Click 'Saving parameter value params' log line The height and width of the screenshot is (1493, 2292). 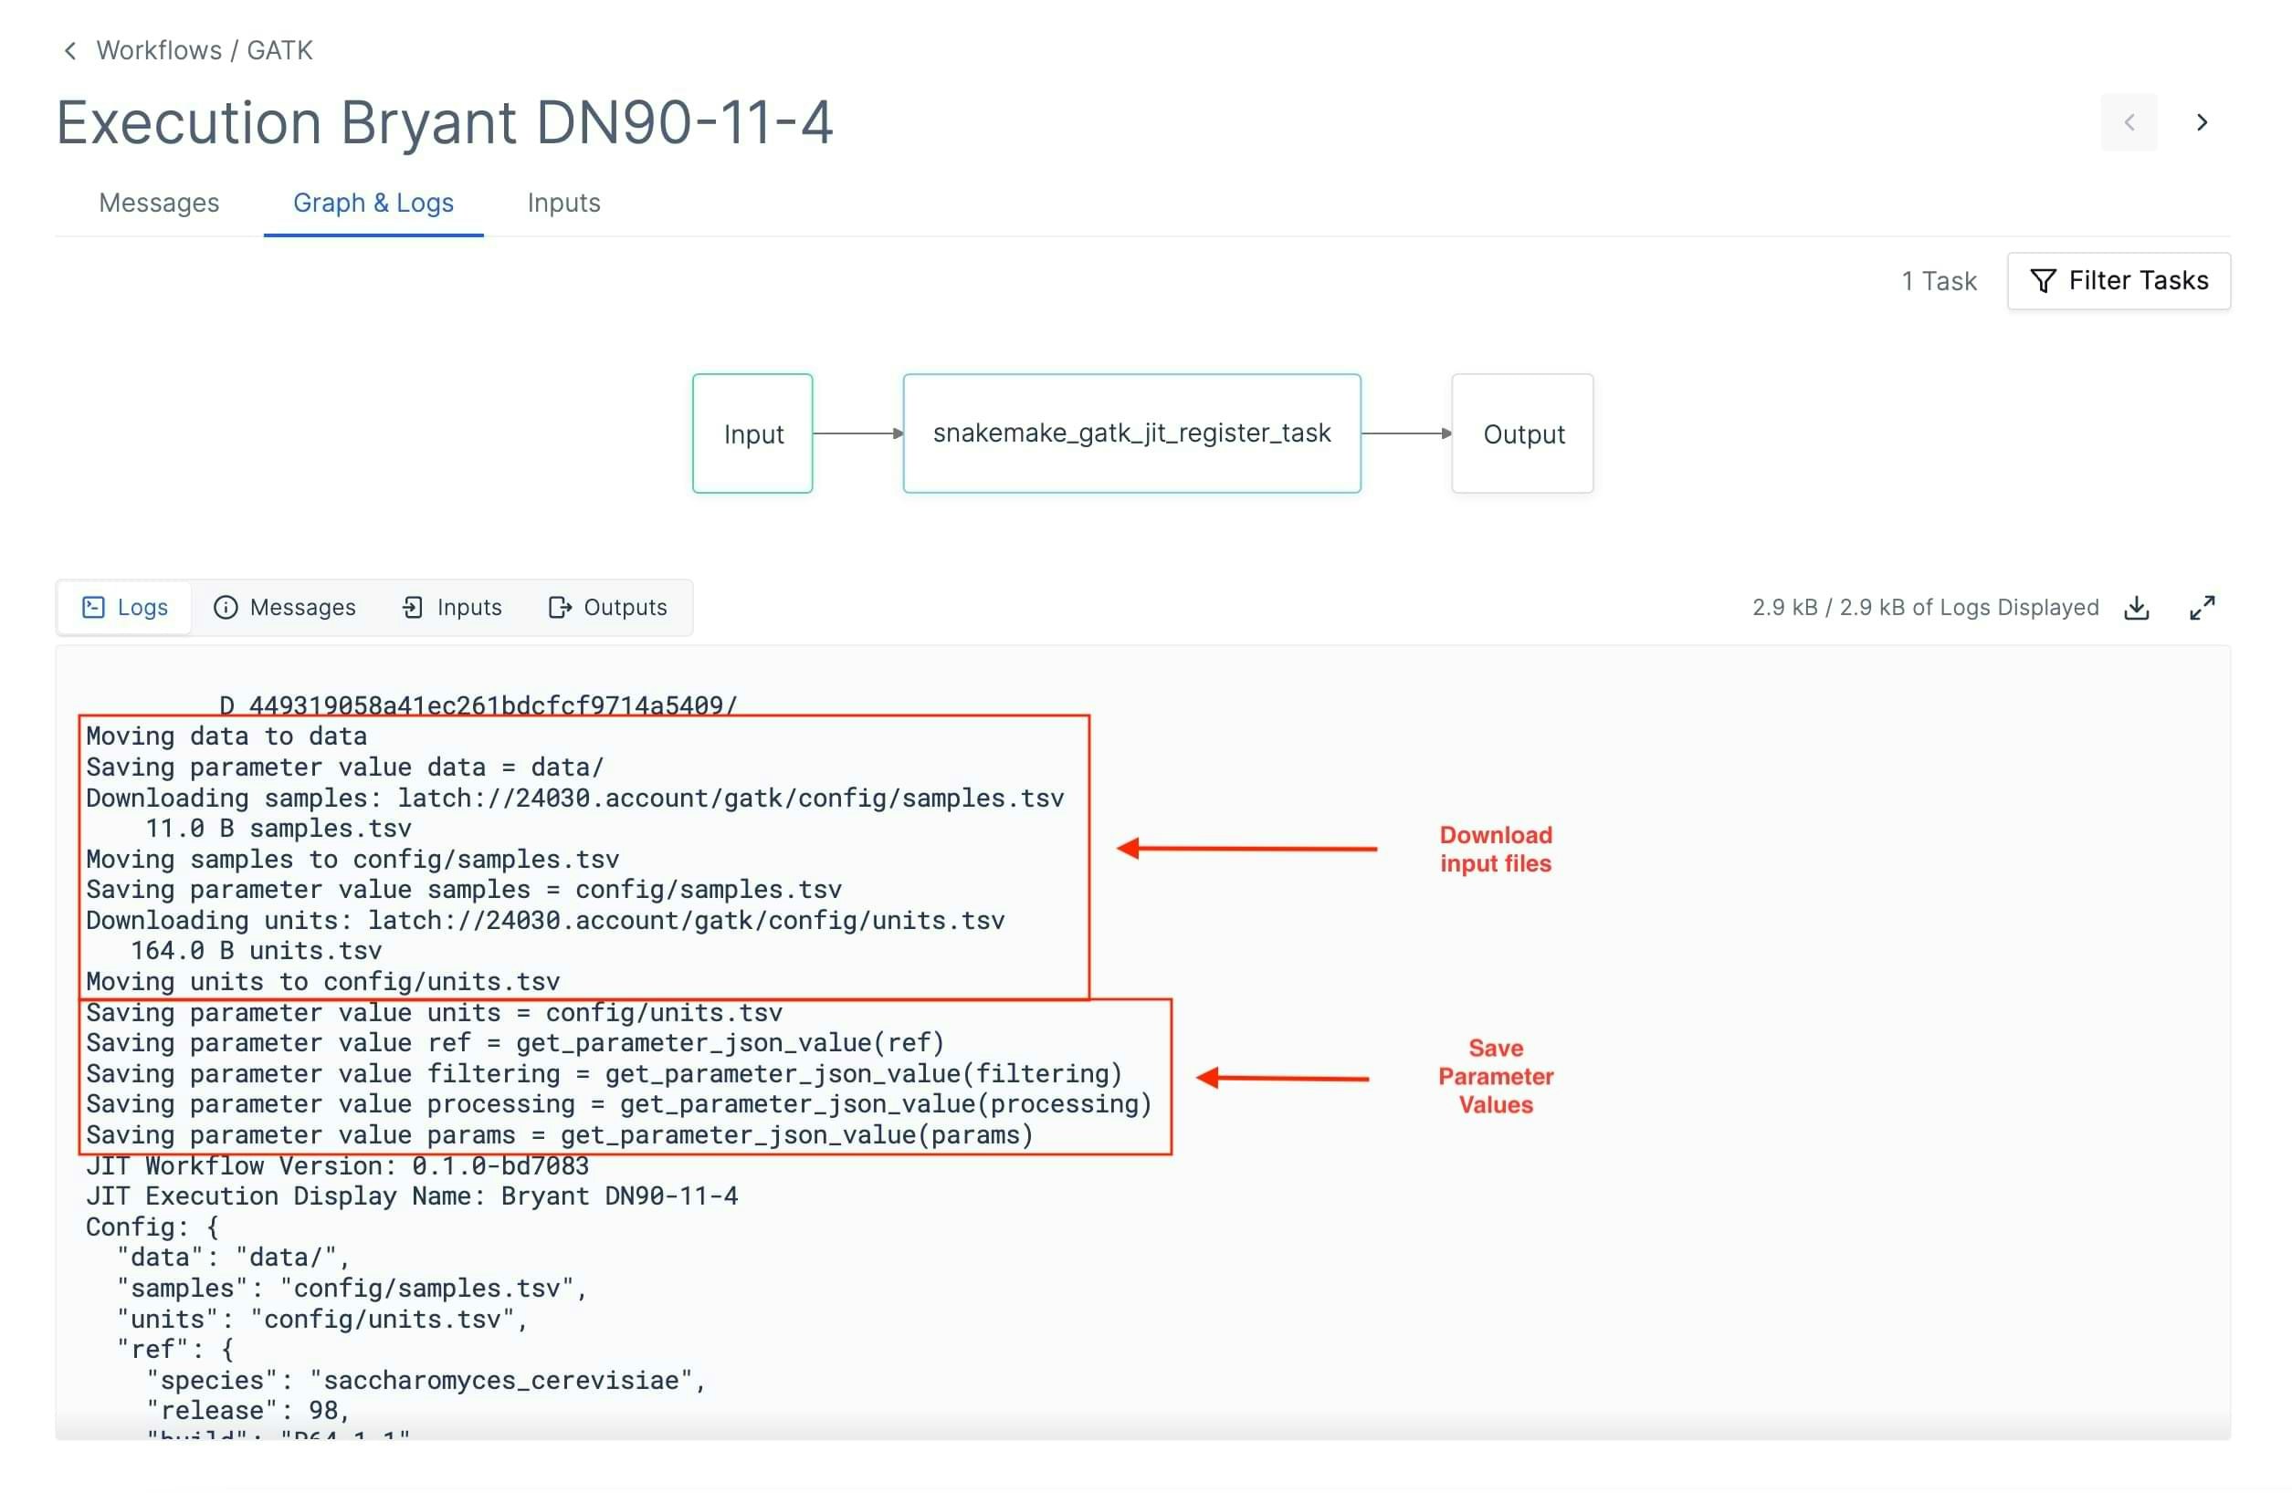[560, 1135]
